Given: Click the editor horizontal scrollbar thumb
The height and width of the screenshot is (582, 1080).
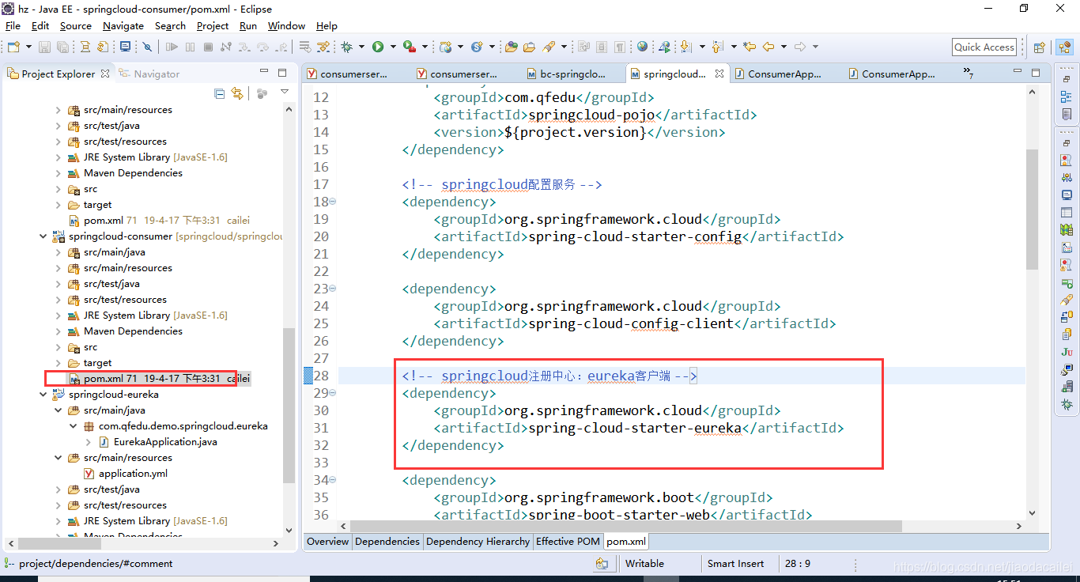Looking at the screenshot, I should [x=625, y=526].
